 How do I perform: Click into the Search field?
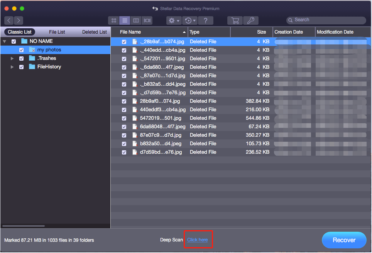point(328,20)
